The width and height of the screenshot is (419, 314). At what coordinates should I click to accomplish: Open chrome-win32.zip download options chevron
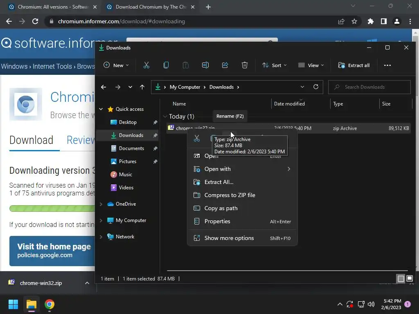tap(87, 283)
